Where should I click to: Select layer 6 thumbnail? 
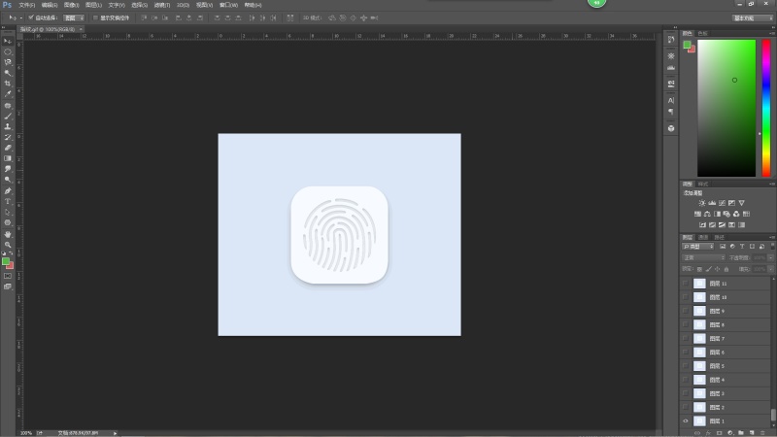699,353
